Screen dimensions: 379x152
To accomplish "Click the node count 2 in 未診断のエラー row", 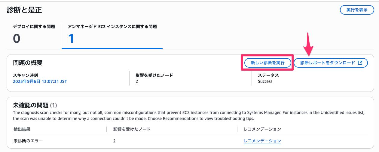I will (115, 141).
